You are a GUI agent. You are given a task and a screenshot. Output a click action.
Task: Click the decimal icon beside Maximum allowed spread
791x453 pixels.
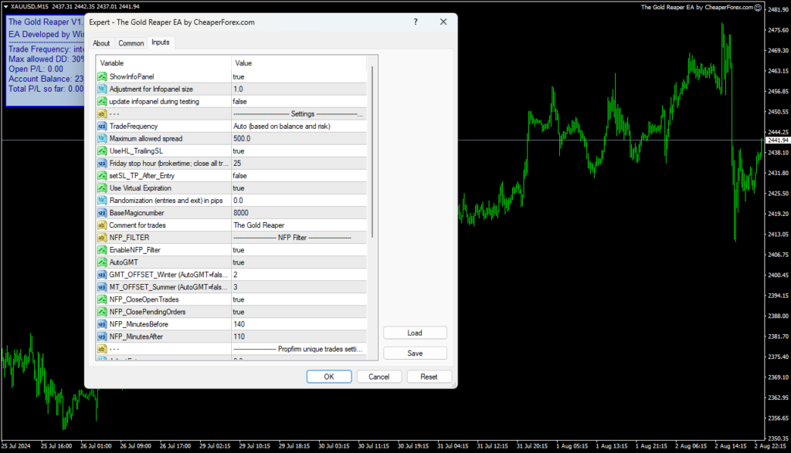[x=101, y=138]
